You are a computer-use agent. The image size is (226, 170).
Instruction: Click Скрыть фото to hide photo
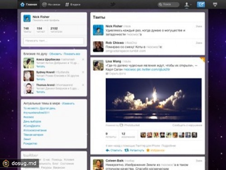point(116,73)
